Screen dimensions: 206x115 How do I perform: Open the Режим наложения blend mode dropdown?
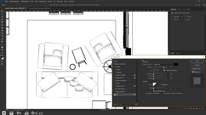click(x=163, y=65)
